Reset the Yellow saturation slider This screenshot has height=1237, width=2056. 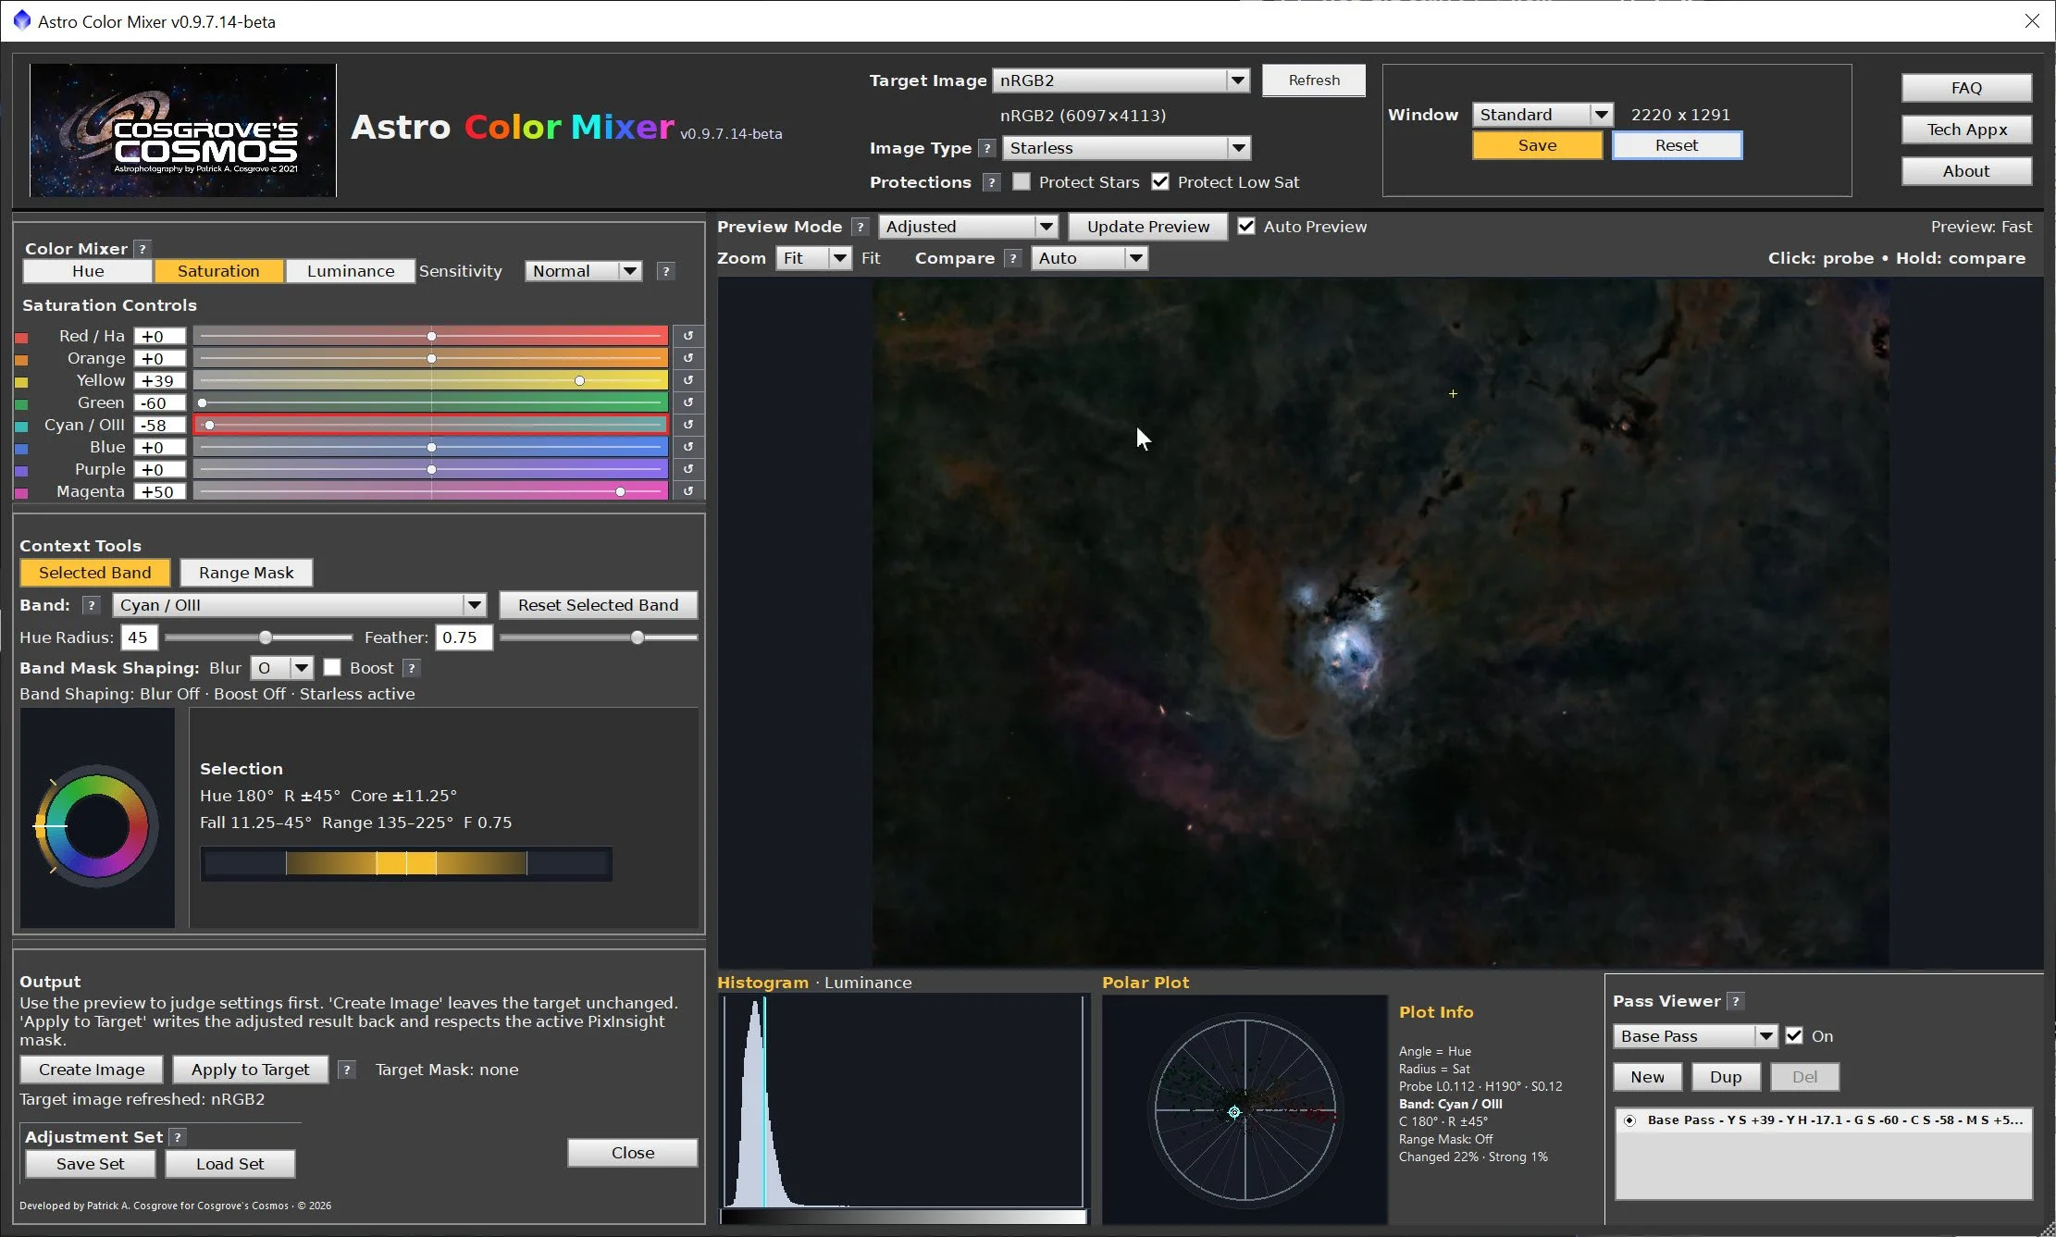pyautogui.click(x=687, y=380)
